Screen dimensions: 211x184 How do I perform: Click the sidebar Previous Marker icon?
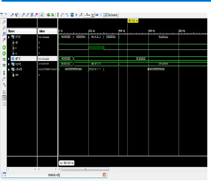4,79
